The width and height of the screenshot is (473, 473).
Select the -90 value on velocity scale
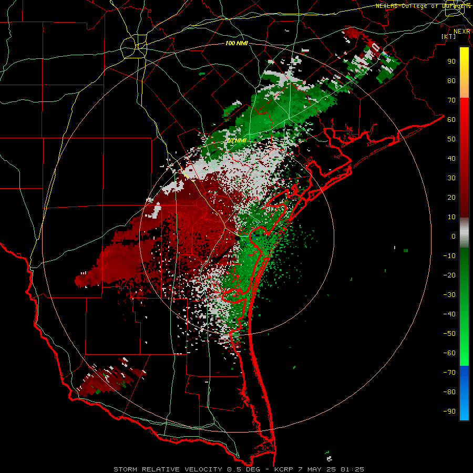[449, 412]
